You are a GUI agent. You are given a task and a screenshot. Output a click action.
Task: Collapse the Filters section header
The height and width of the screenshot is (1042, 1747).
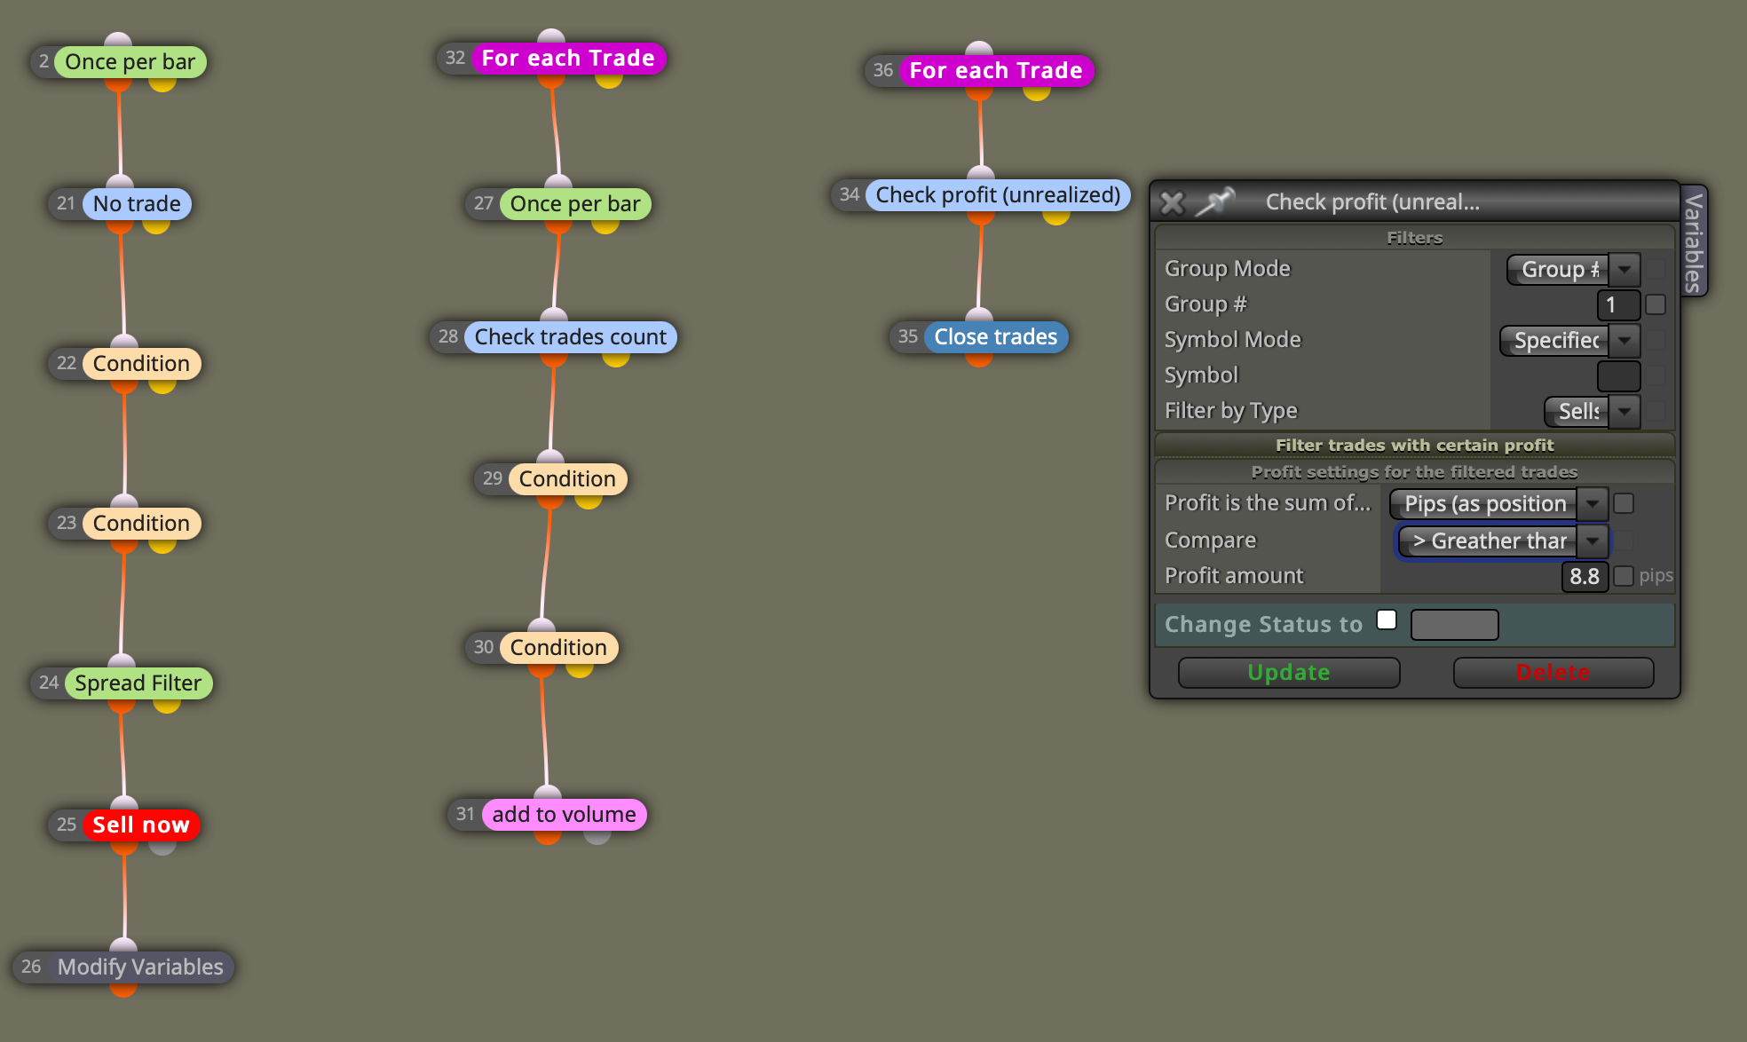(1414, 237)
